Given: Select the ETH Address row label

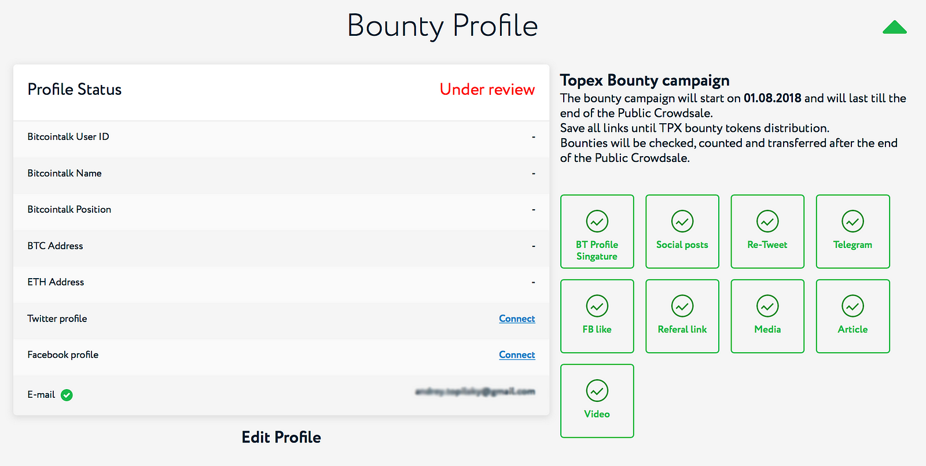Looking at the screenshot, I should [x=56, y=282].
